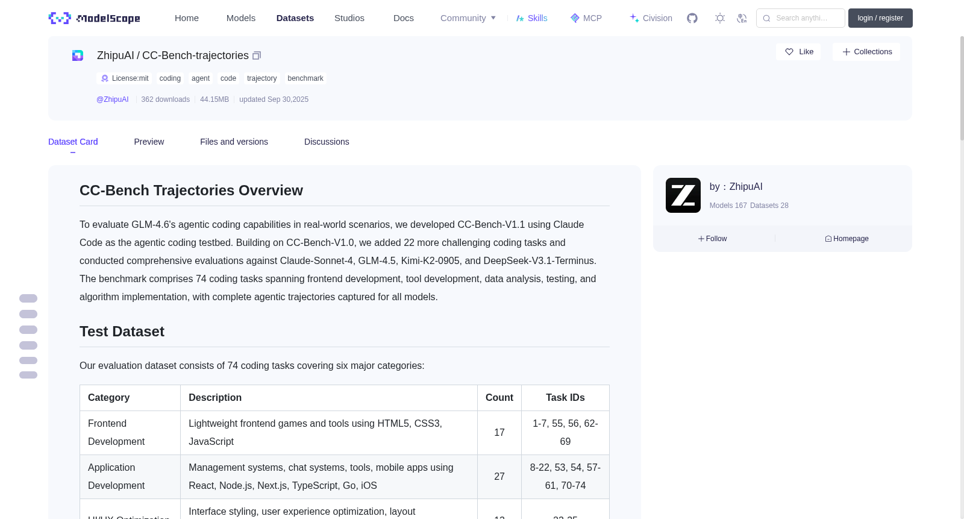The height and width of the screenshot is (519, 964).
Task: Open the Models section
Action: (241, 18)
